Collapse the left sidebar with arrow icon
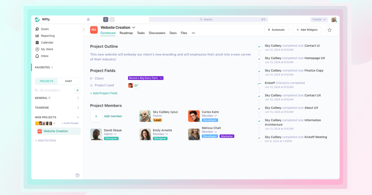 (x=84, y=30)
